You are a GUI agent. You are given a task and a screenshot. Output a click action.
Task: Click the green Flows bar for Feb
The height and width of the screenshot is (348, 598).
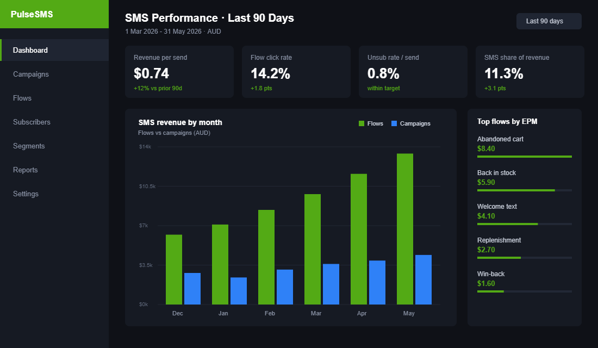(266, 257)
